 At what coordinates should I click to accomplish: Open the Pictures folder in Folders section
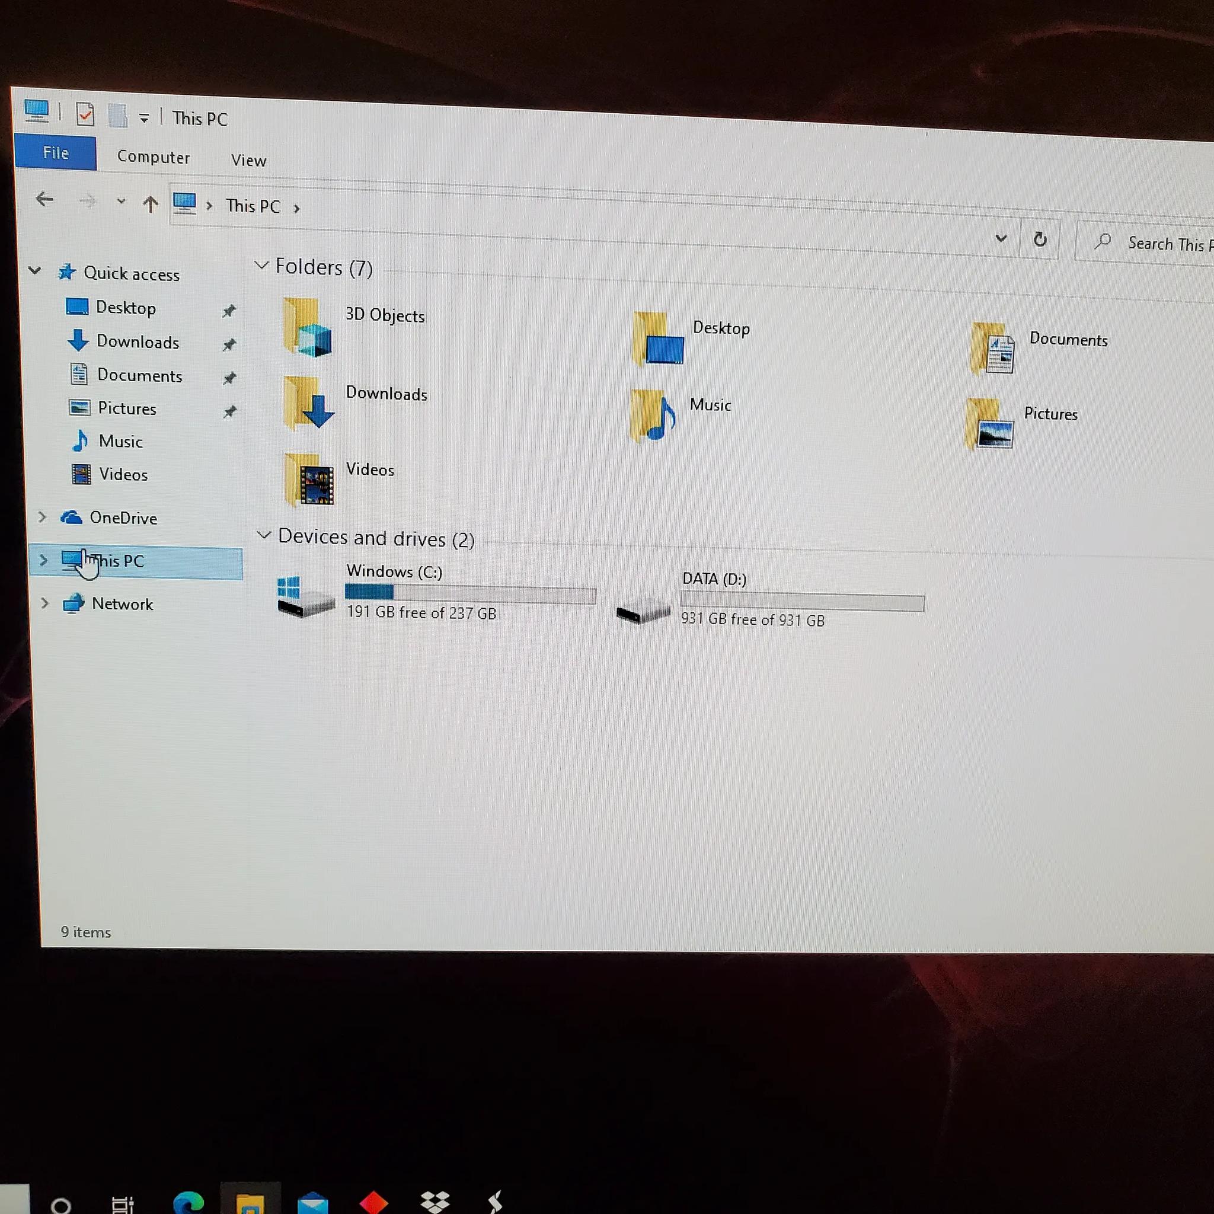[1021, 424]
